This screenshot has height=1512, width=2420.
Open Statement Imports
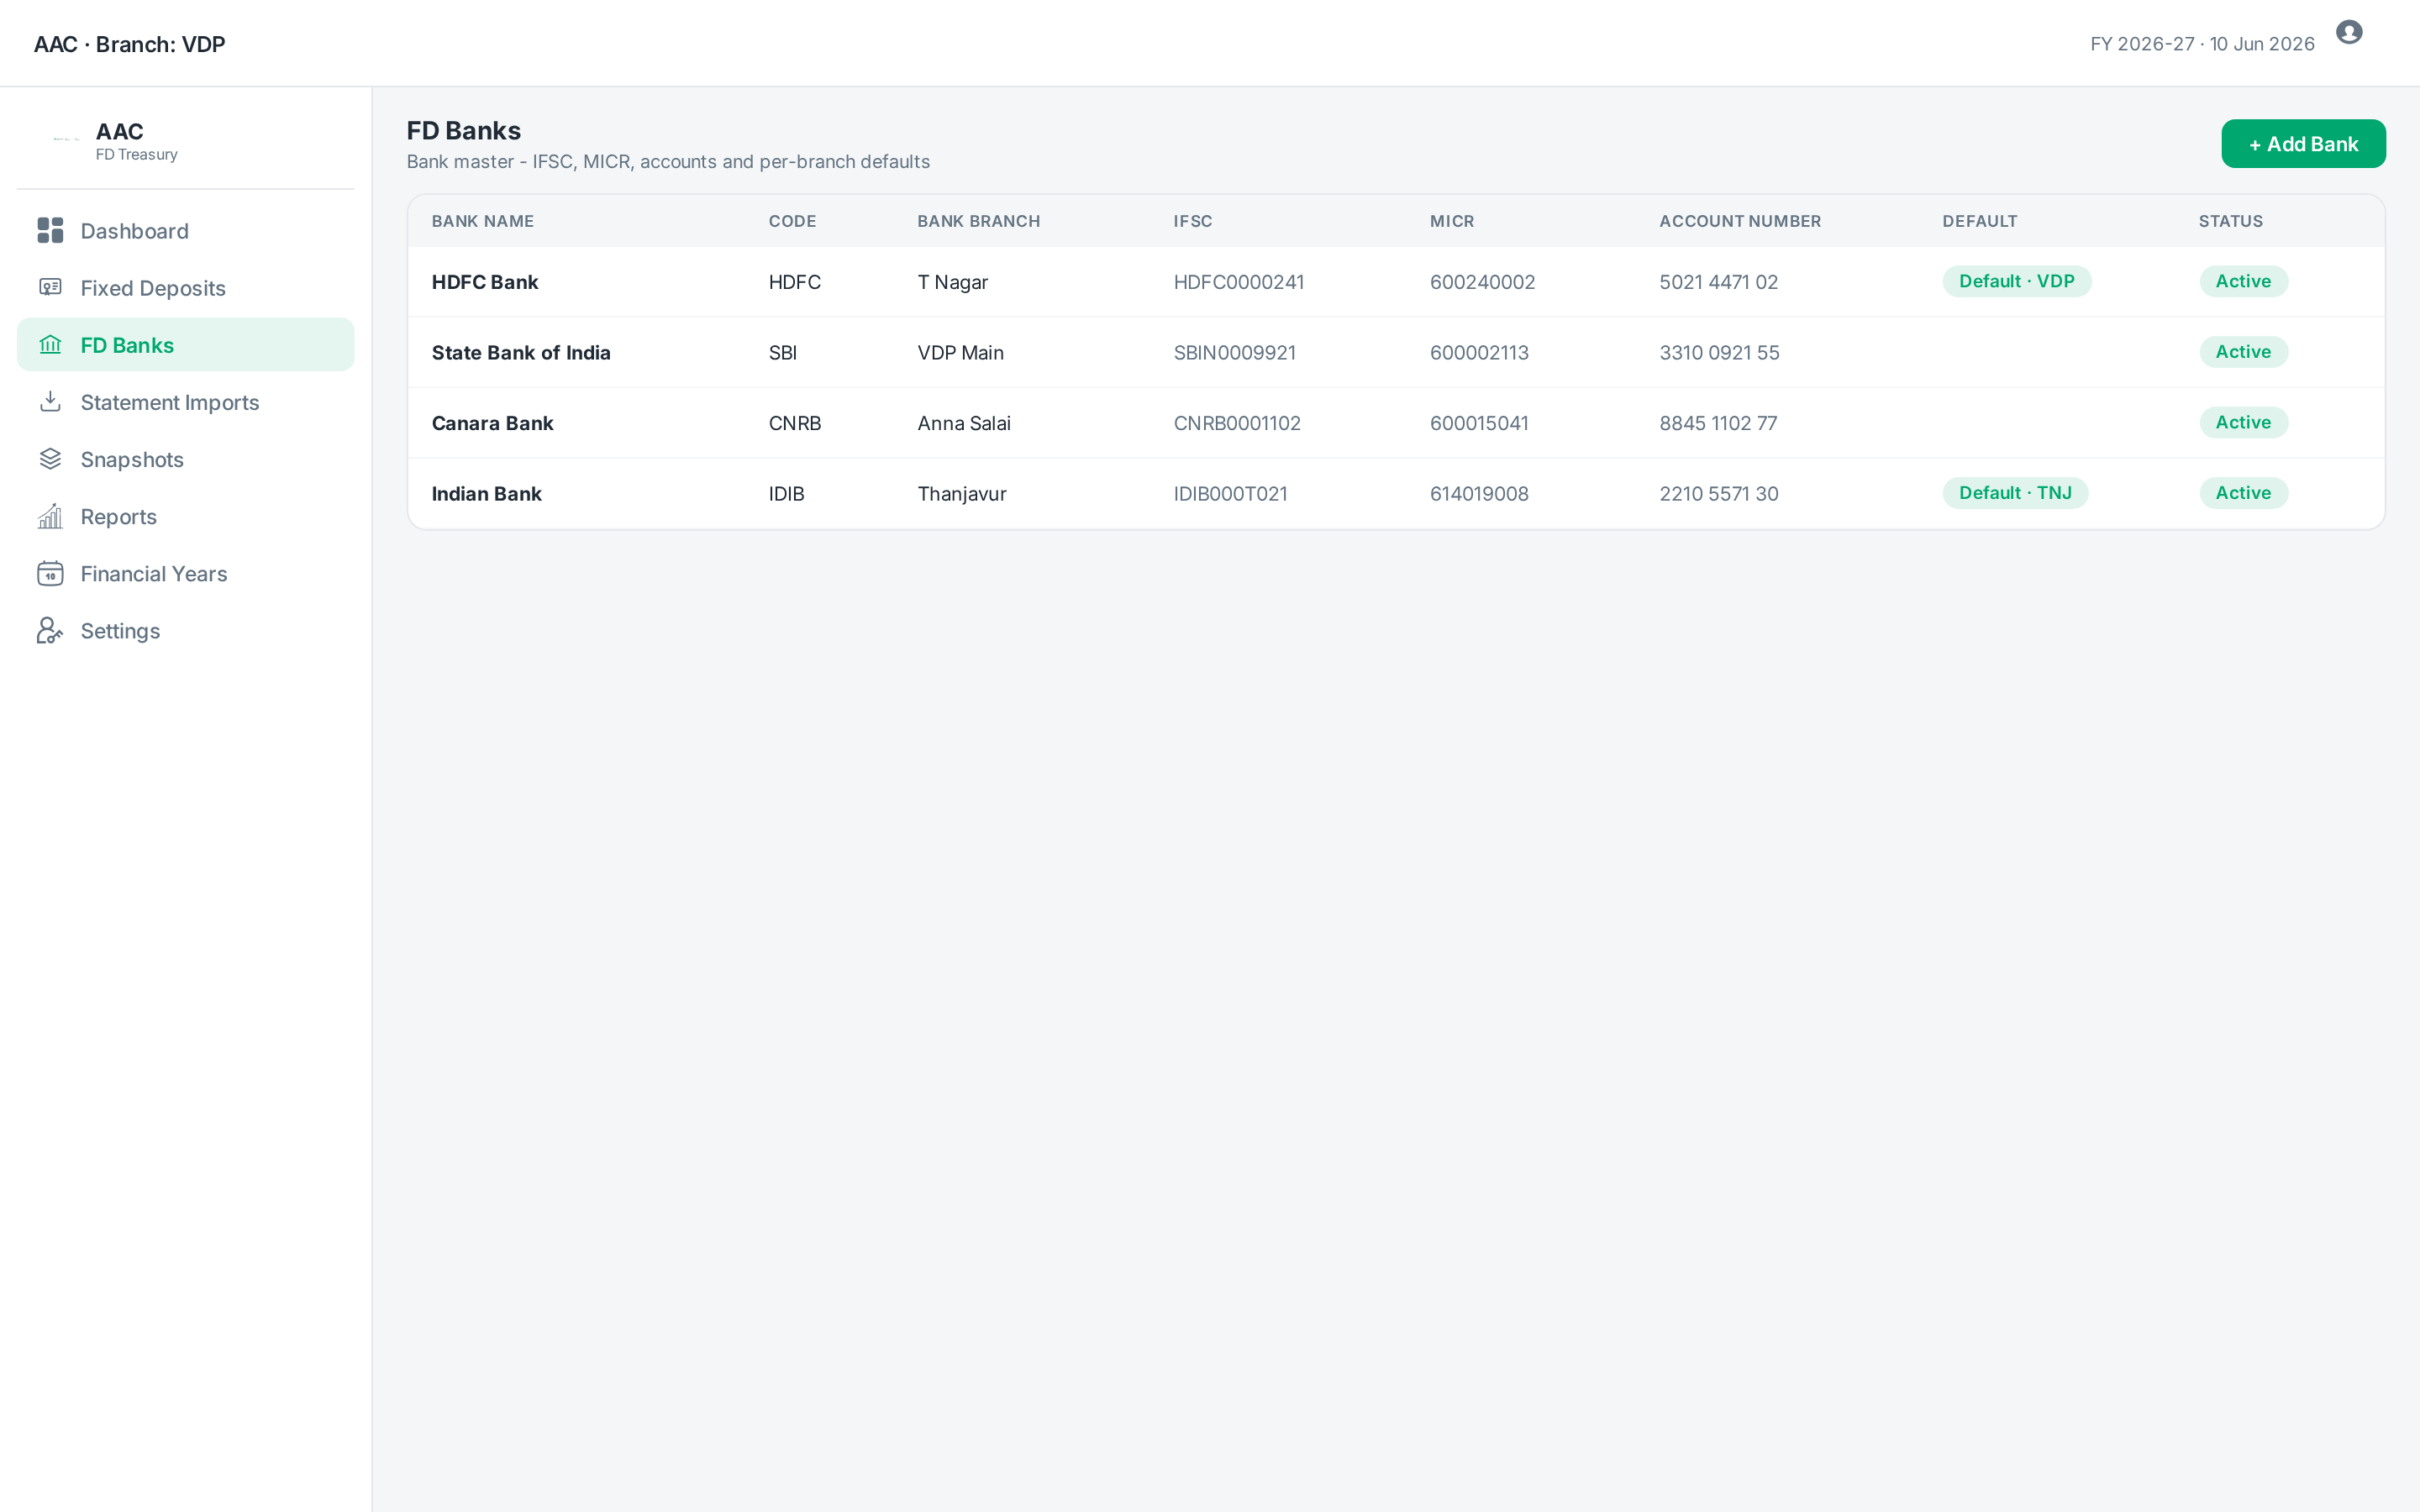click(186, 402)
